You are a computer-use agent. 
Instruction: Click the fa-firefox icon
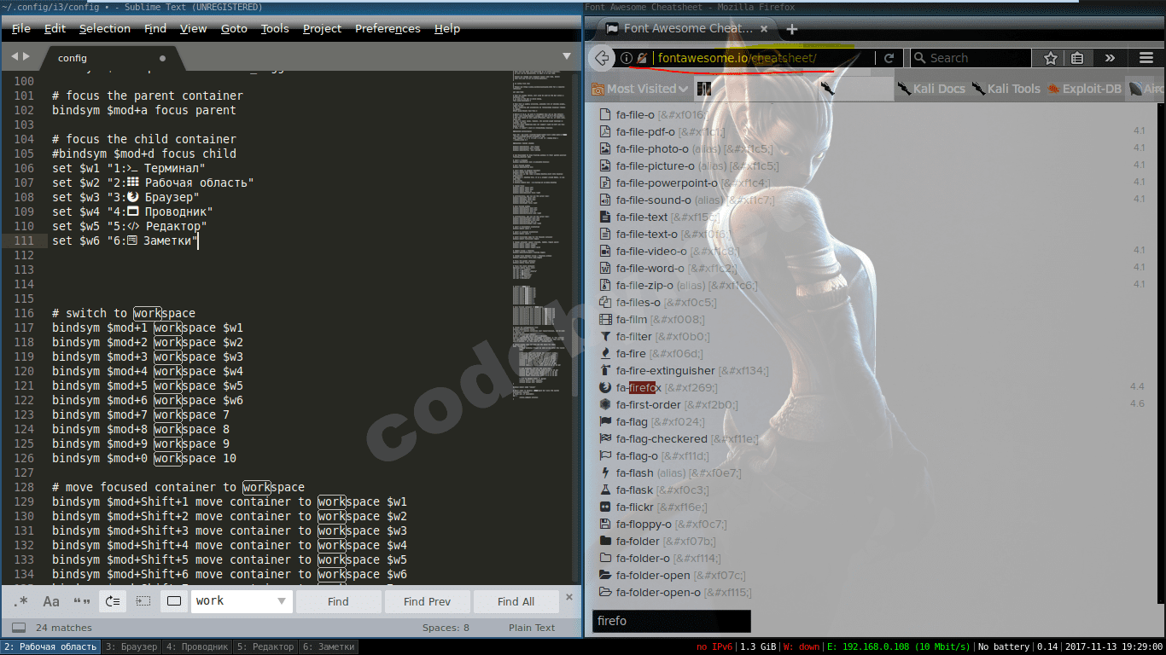pos(605,388)
